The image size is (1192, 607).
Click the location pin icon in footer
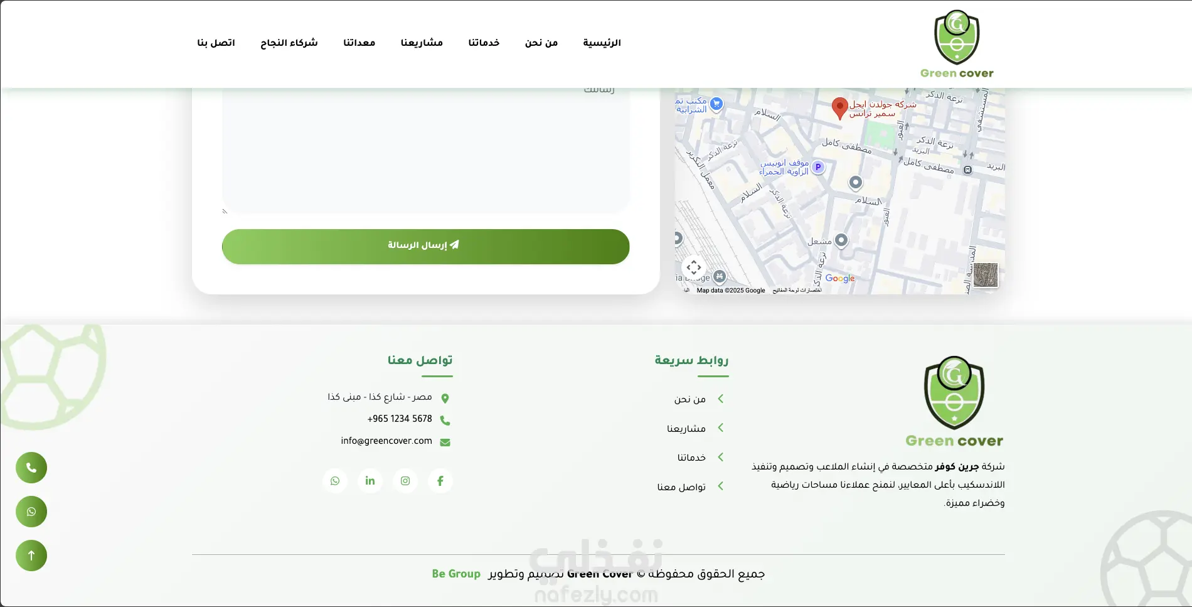[x=445, y=398]
